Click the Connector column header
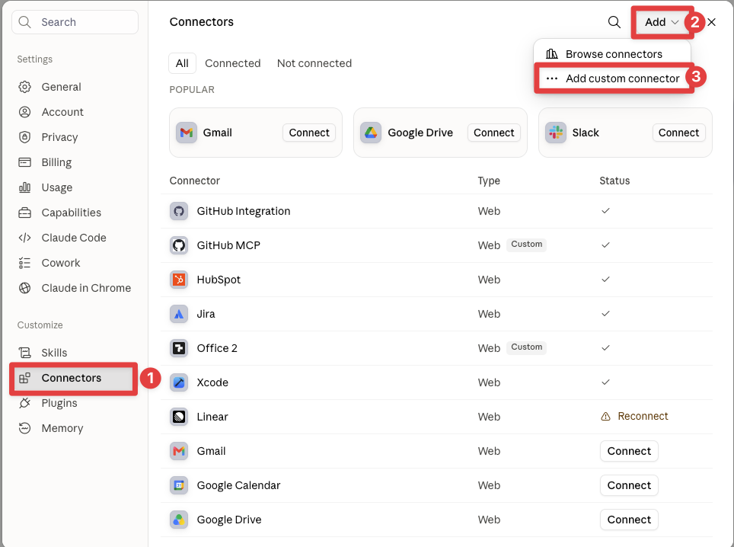The image size is (734, 547). coord(194,181)
